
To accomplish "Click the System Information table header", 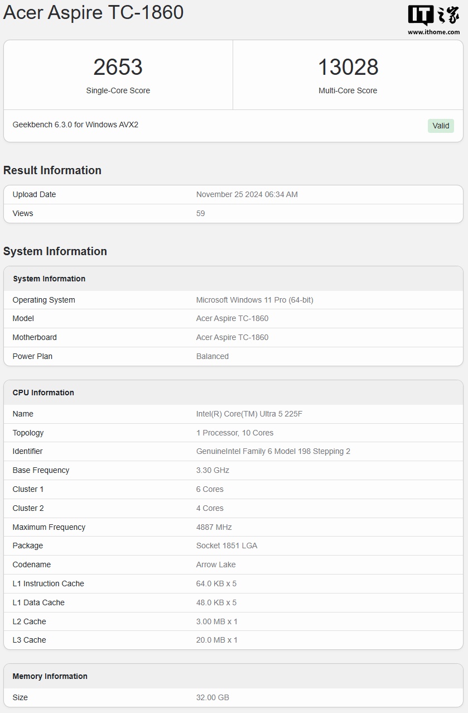I will pyautogui.click(x=49, y=279).
